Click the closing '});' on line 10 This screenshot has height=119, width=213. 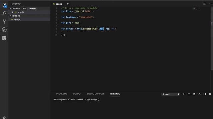click(x=63, y=35)
